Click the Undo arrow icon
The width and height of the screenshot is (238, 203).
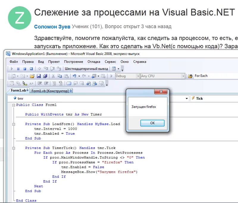pyautogui.click(x=74, y=76)
